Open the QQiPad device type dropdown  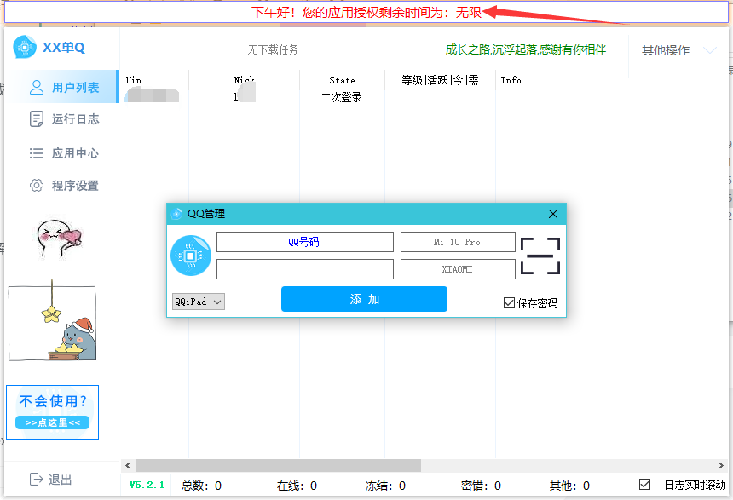(198, 302)
